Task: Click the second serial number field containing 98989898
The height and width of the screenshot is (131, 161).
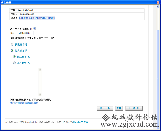Action: coord(27,33)
